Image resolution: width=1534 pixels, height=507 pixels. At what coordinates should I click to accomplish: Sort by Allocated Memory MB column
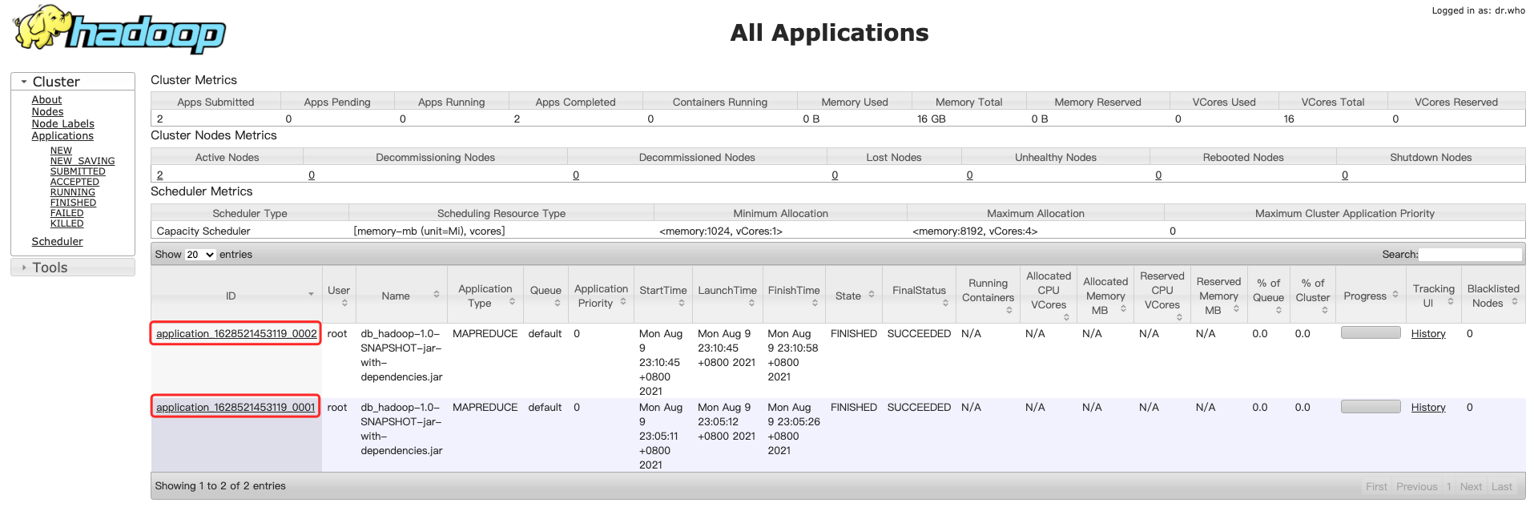pos(1105,296)
